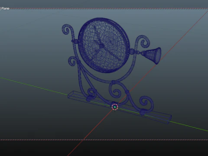Click the "Plane" object name label
The width and height of the screenshot is (208, 156).
click(5, 9)
